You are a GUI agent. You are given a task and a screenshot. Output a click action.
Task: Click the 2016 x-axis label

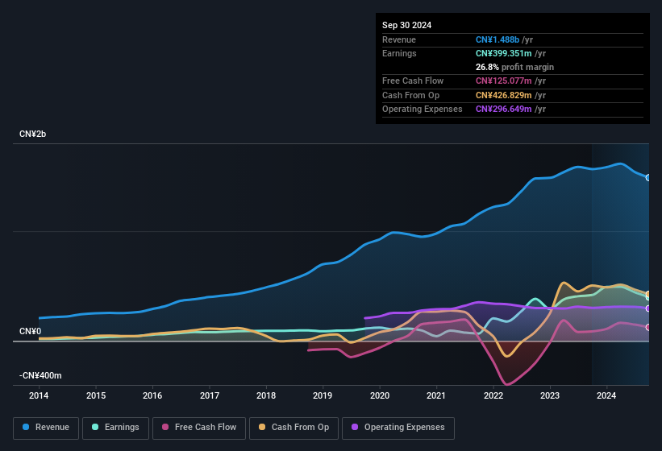click(152, 395)
